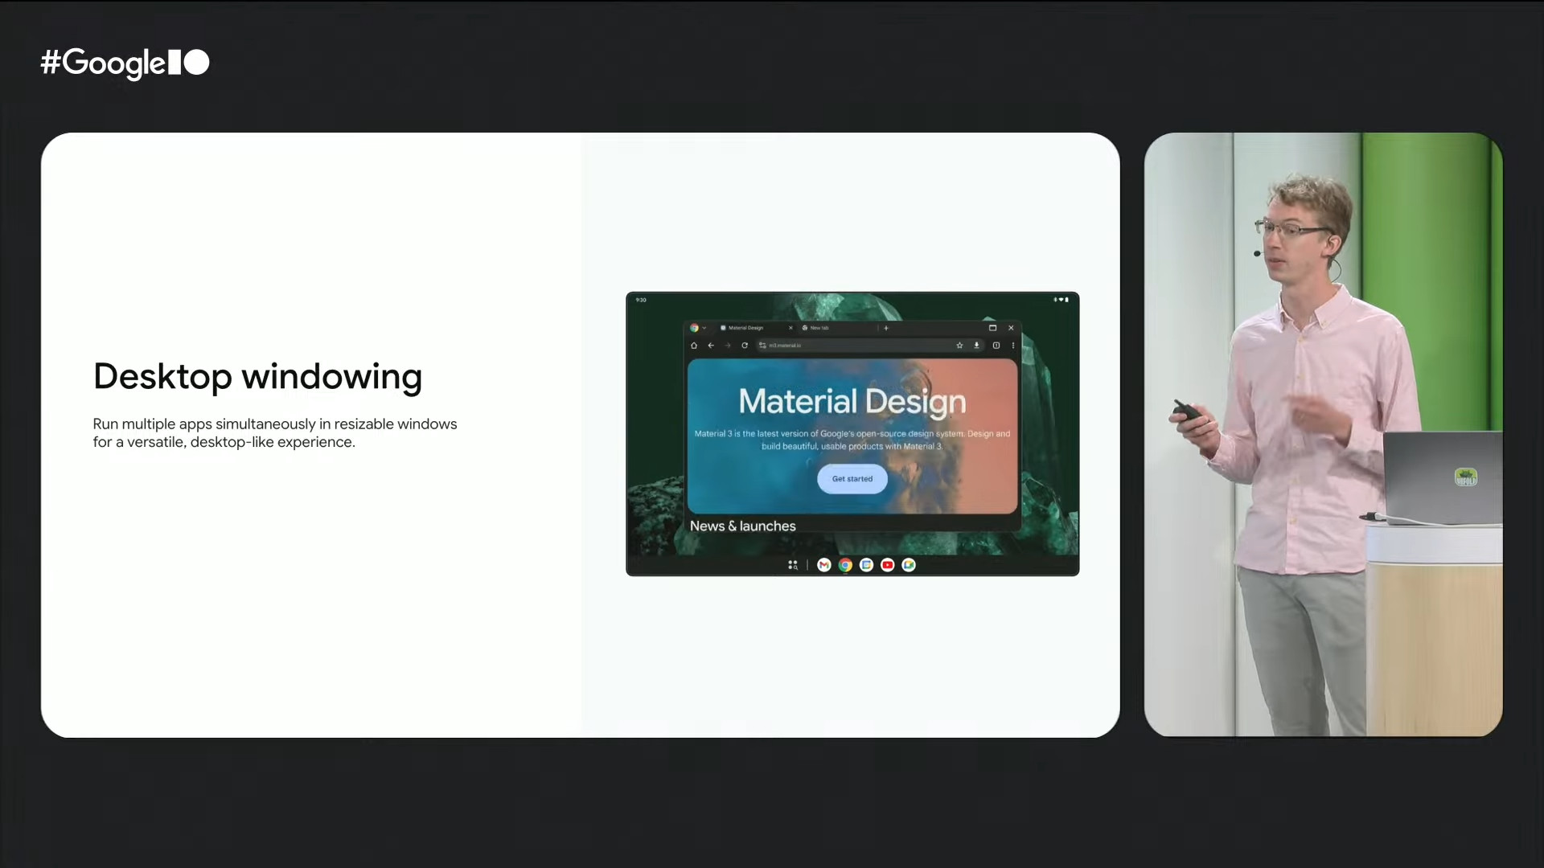Open Chrome three-dot overflow menu
The height and width of the screenshot is (868, 1544).
(1013, 346)
